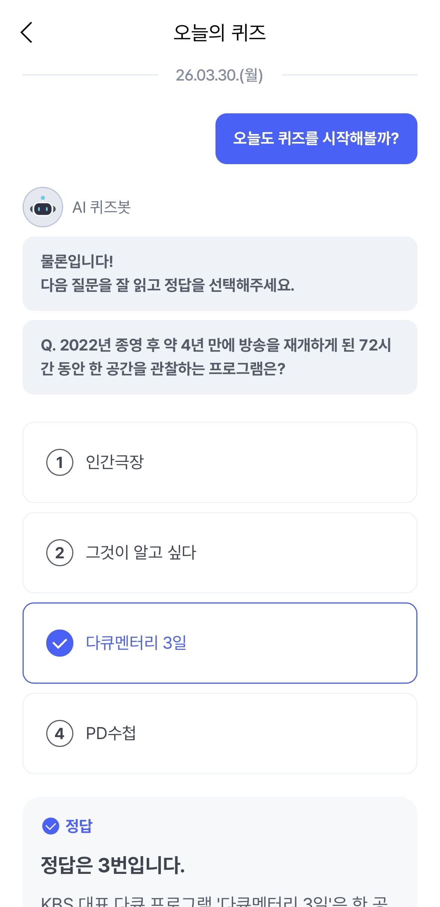Tap the back arrow icon
The width and height of the screenshot is (440, 907).
26,32
